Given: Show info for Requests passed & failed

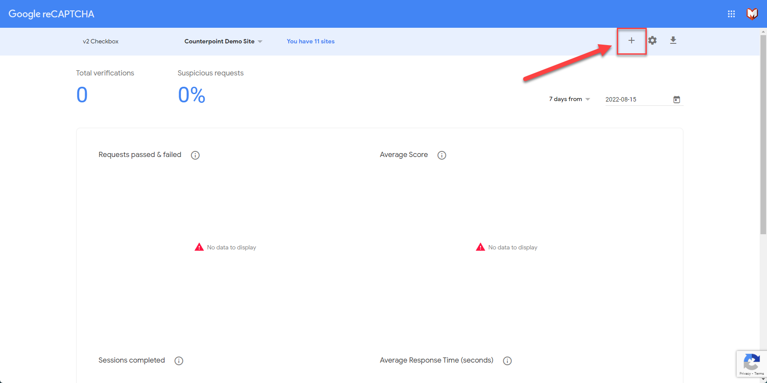Looking at the screenshot, I should click(x=195, y=155).
